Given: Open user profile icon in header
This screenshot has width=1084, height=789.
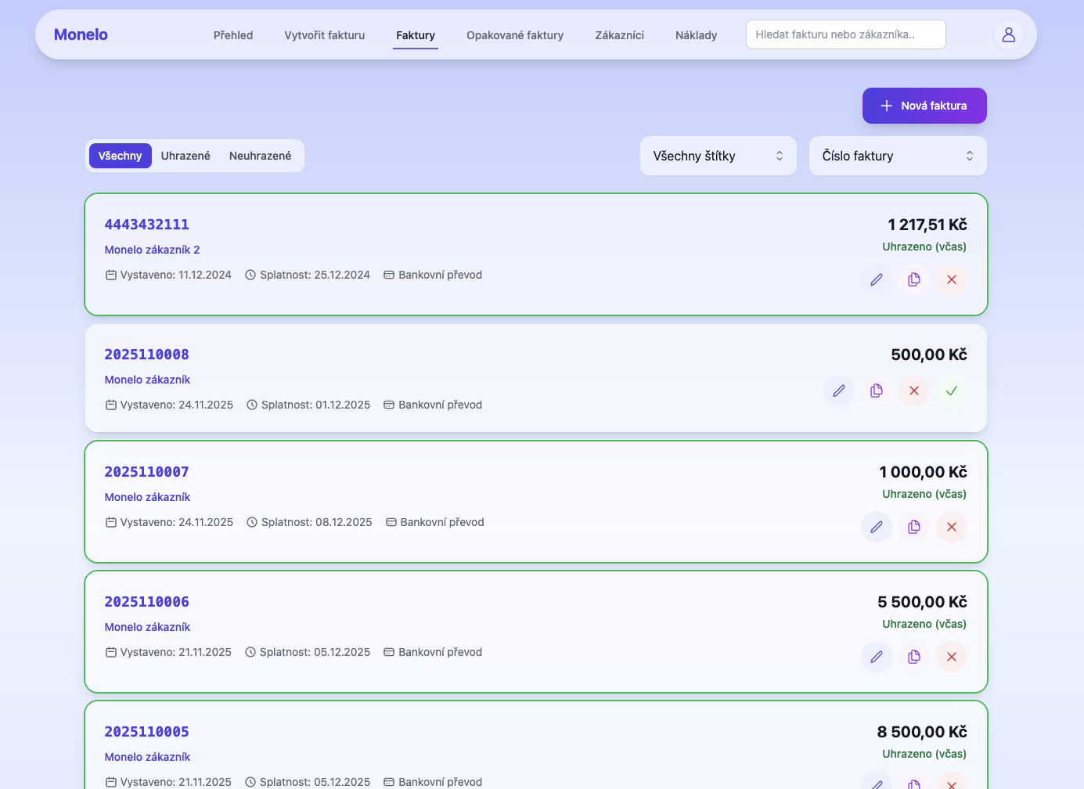Looking at the screenshot, I should pos(1008,34).
